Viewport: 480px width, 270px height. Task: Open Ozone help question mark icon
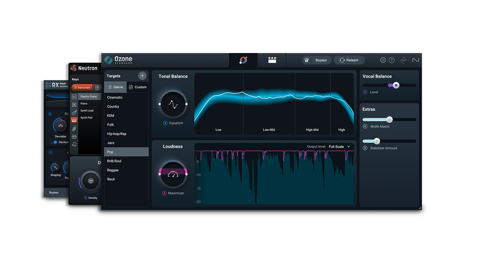click(x=391, y=60)
